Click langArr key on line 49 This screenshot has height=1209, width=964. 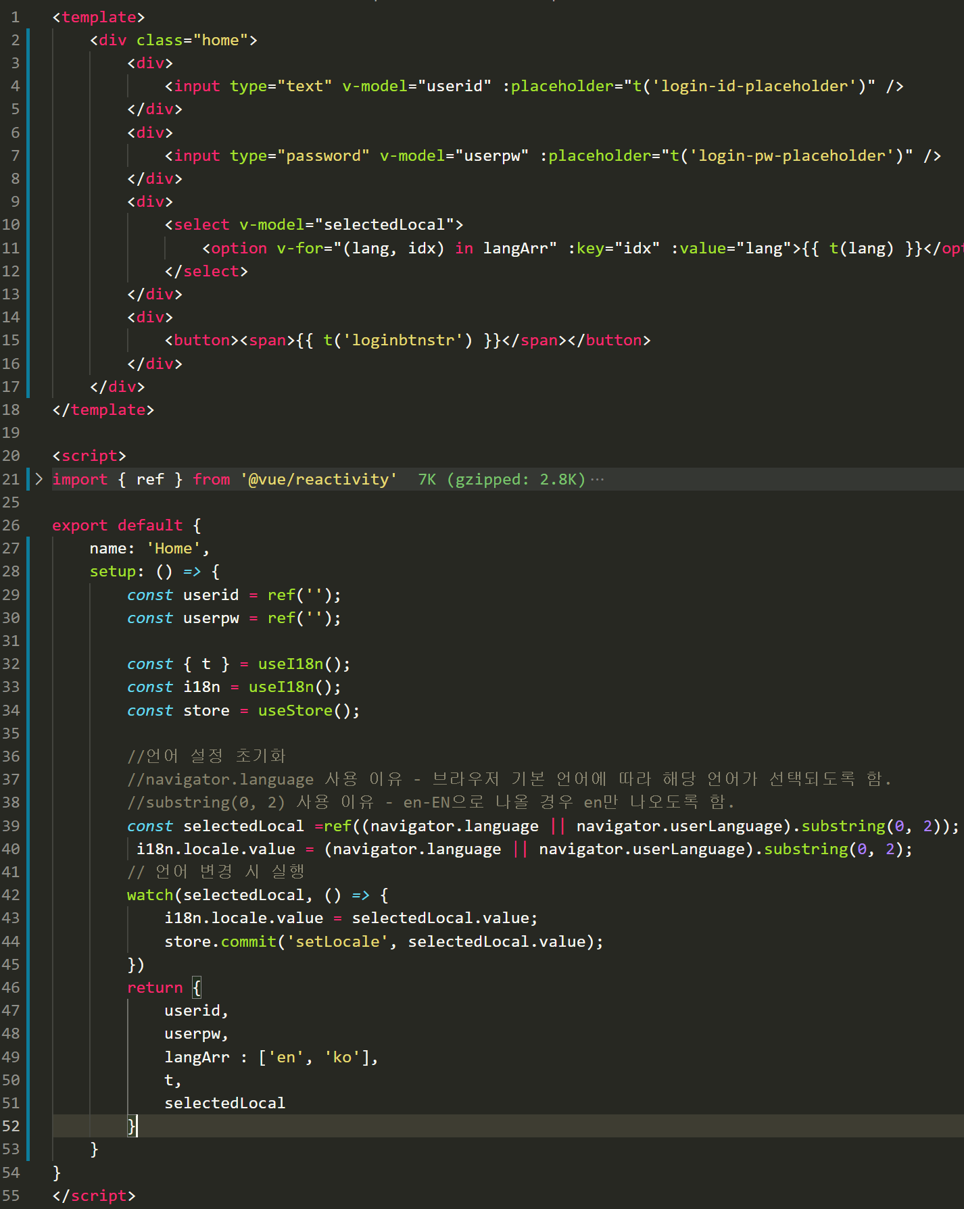(197, 1057)
